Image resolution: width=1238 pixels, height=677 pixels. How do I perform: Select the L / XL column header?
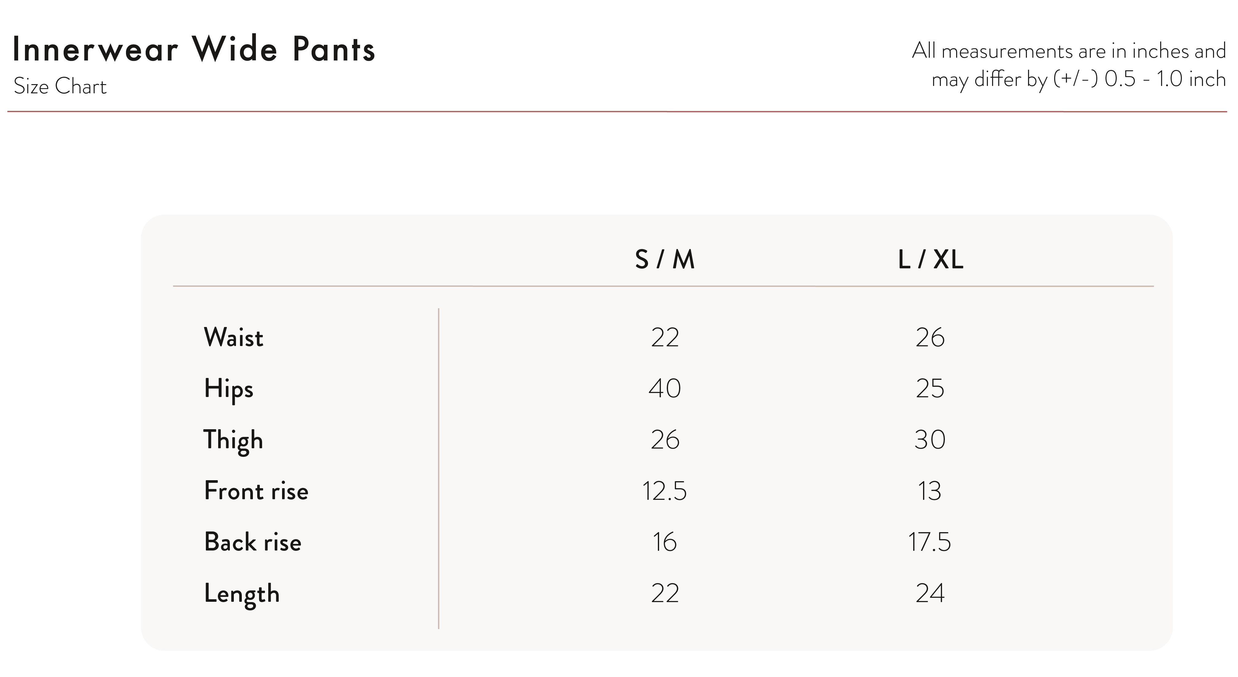930,260
